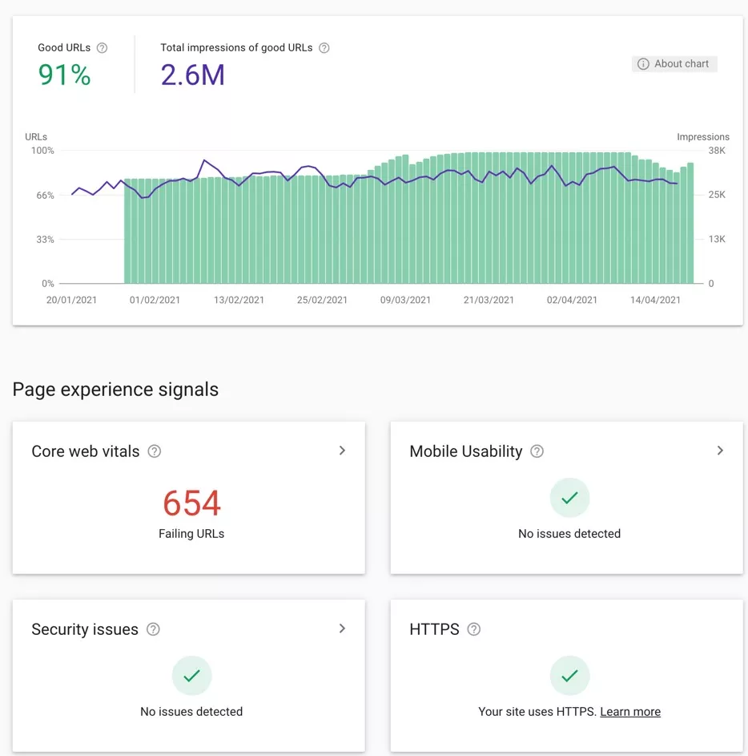Open the HTTPS section chevron

720,629
